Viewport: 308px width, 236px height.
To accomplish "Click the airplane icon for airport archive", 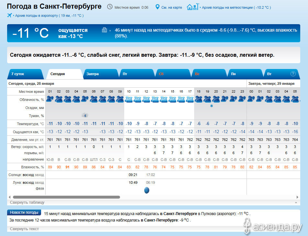I will pos(9,15).
